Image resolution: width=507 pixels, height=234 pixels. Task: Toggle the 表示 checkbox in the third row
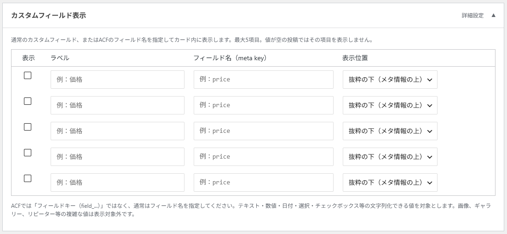coord(28,127)
